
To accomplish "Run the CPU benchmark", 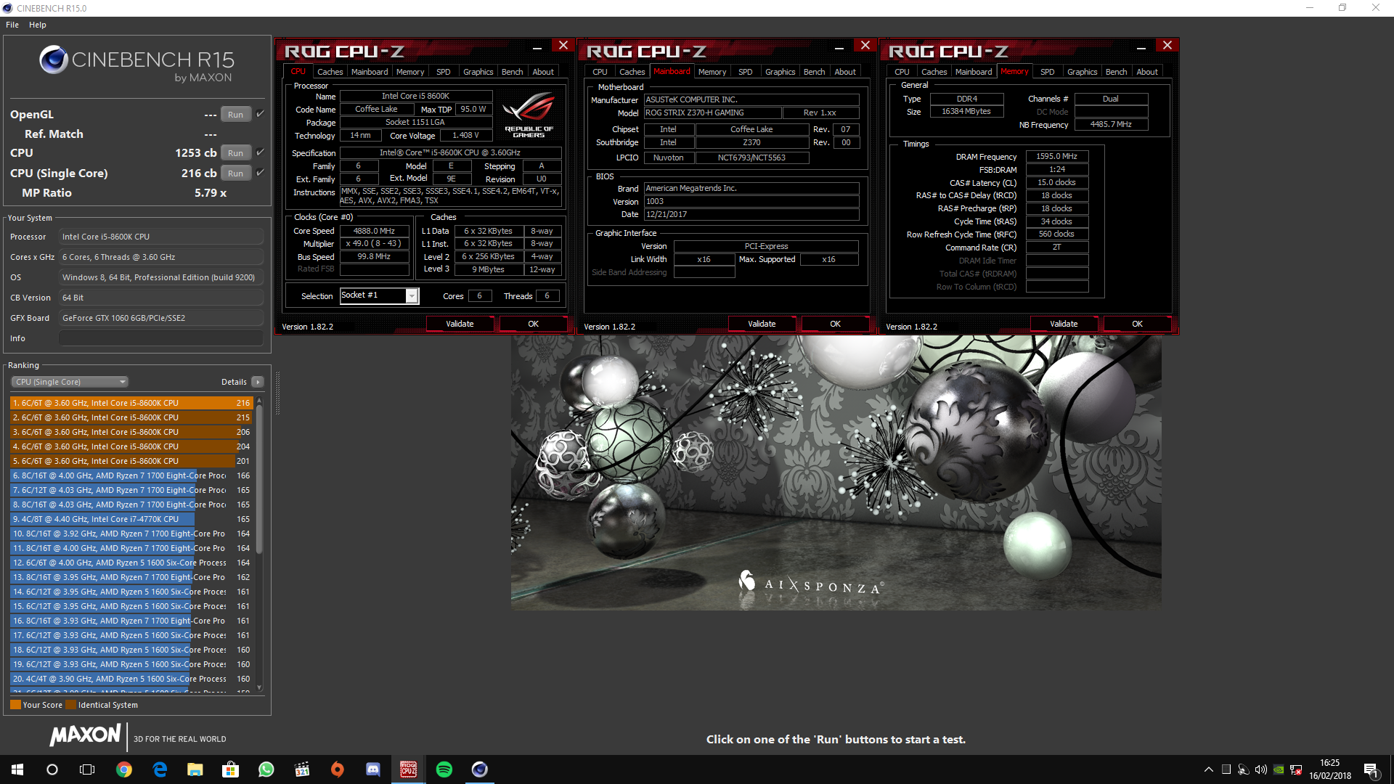I will (x=235, y=153).
